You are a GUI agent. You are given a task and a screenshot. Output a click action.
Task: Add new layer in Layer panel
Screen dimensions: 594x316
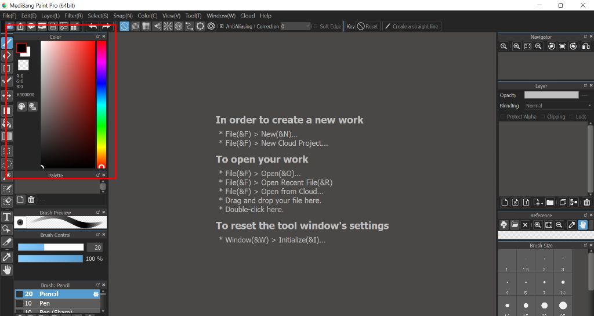[505, 203]
